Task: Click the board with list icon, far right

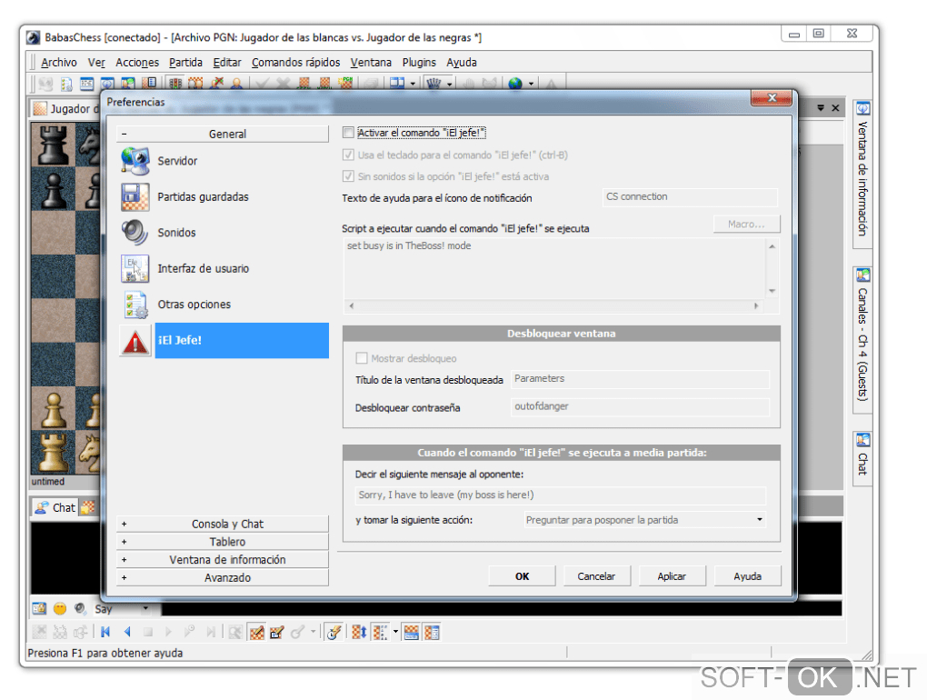Action: [433, 632]
